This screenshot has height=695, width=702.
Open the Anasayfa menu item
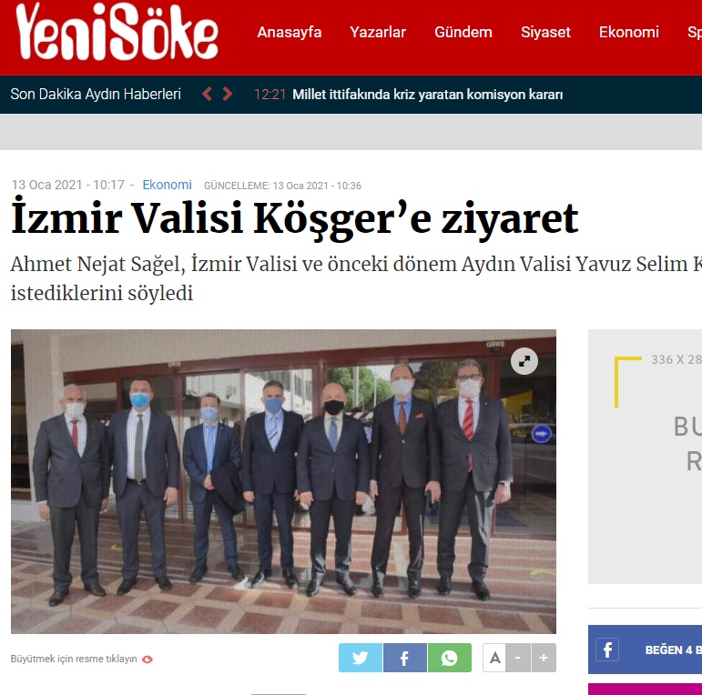tap(290, 32)
